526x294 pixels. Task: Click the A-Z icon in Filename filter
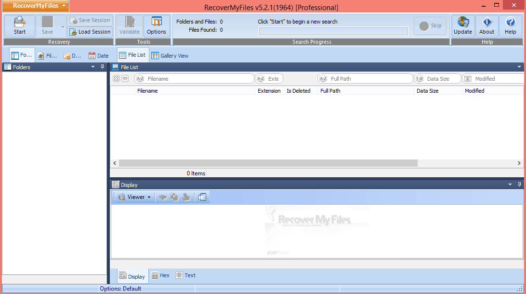tap(140, 79)
